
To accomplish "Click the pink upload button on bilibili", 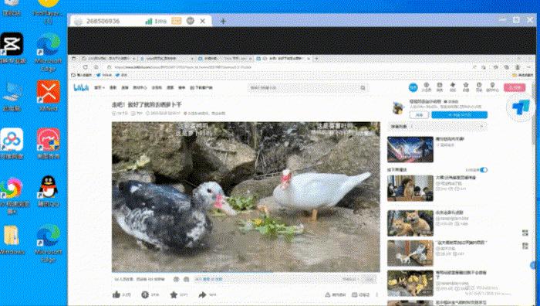I will [515, 87].
